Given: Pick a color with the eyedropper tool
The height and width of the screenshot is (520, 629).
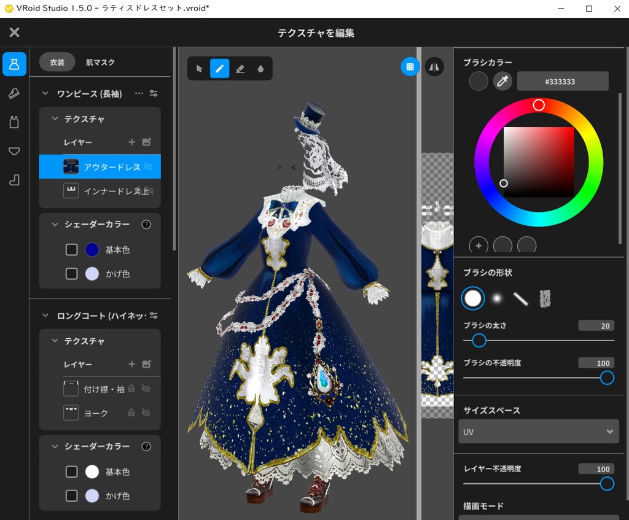Looking at the screenshot, I should (x=502, y=80).
